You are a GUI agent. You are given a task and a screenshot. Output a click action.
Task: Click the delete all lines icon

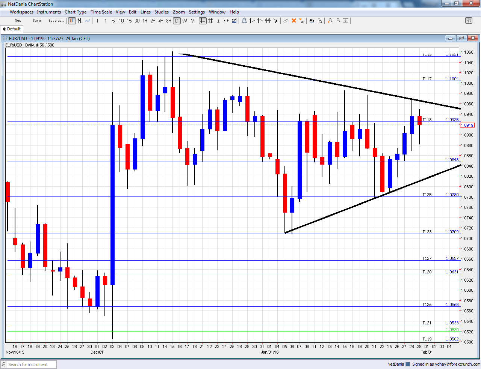click(x=302, y=21)
